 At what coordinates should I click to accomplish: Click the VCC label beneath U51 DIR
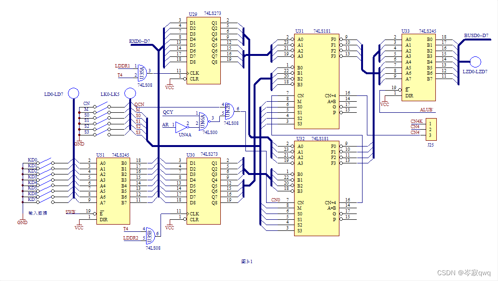[x=79, y=227]
